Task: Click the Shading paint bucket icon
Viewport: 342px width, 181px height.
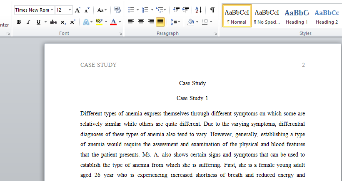Action: [191, 22]
